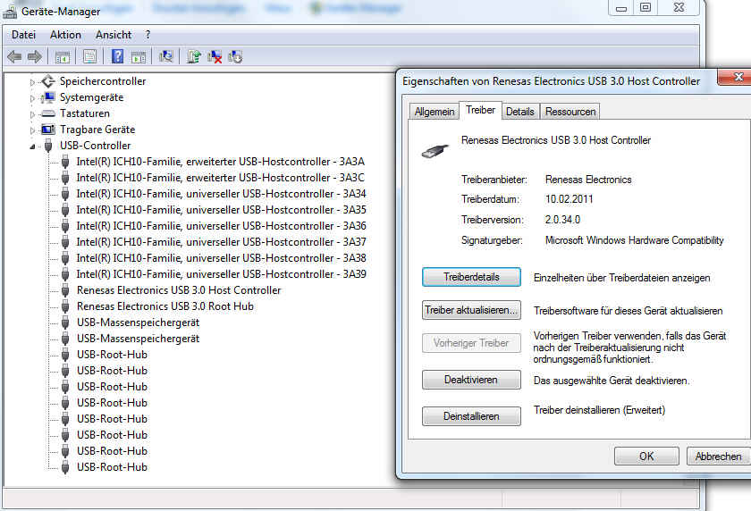
Task: Click USB cable icon in properties dialog
Action: [435, 151]
